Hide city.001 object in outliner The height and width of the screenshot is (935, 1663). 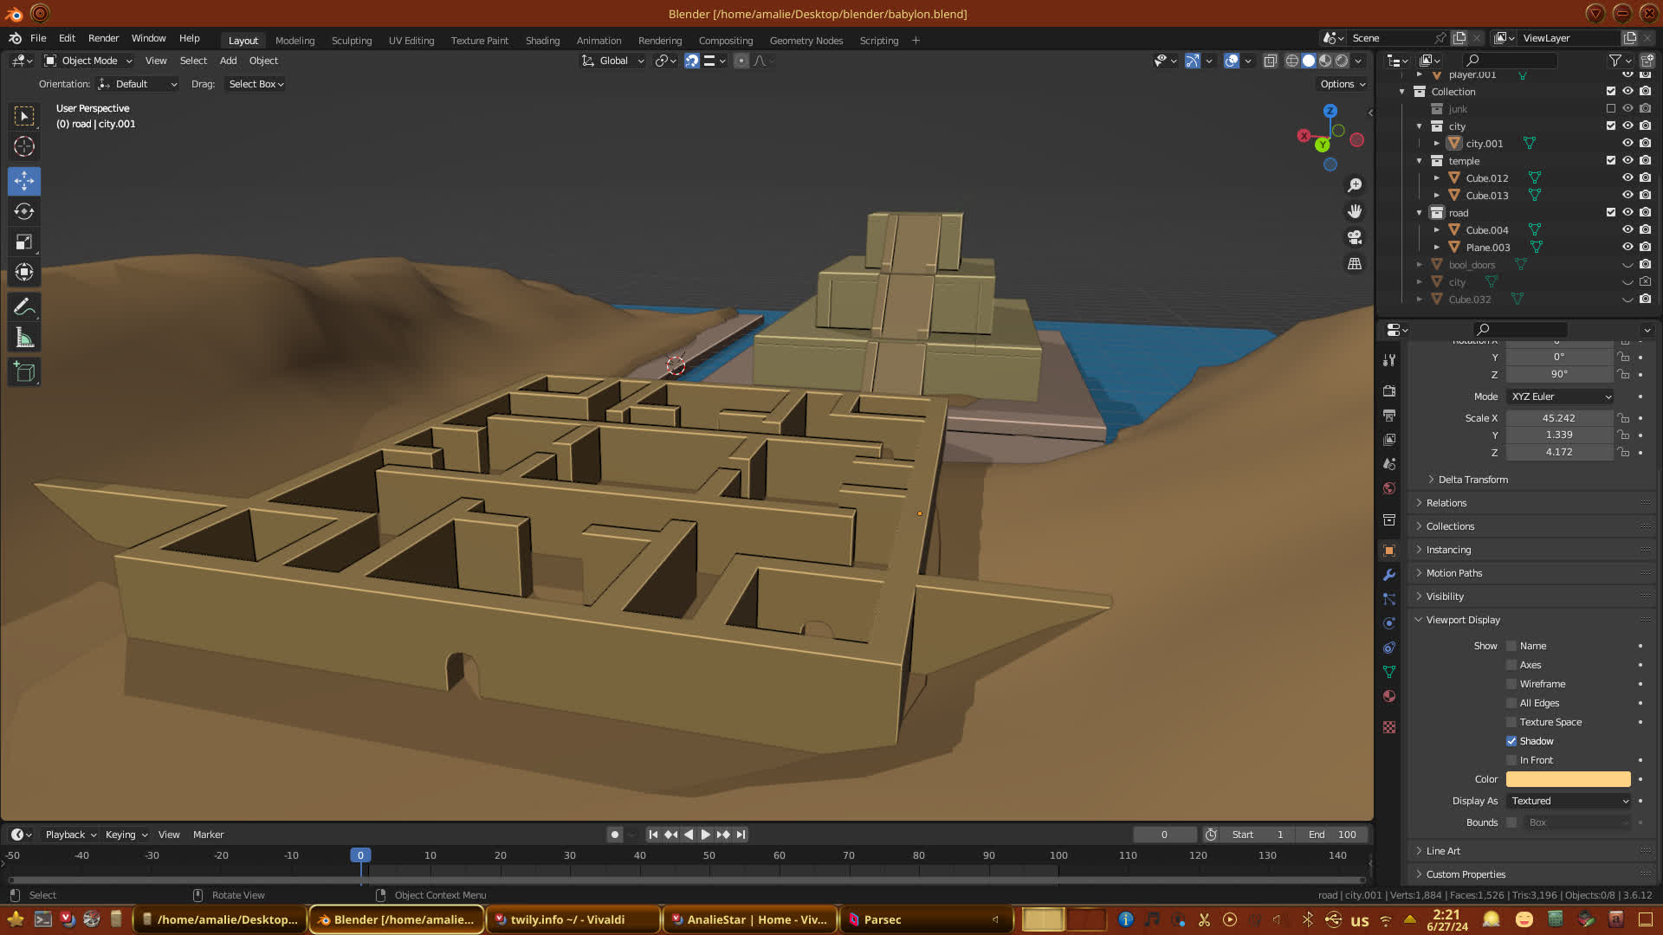click(x=1627, y=143)
